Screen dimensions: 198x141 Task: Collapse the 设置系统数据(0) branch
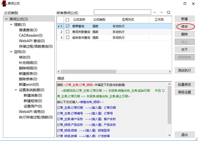tap(16, 90)
